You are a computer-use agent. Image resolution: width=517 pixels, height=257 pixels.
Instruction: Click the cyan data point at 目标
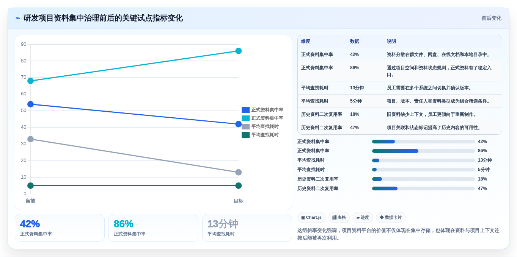pyautogui.click(x=239, y=51)
